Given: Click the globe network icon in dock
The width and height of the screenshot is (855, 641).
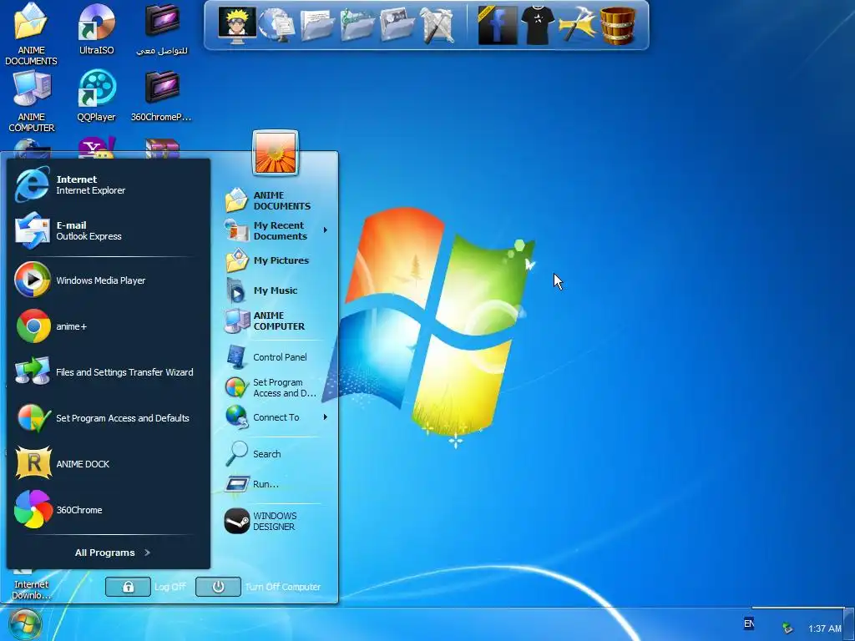Looking at the screenshot, I should click(x=277, y=25).
